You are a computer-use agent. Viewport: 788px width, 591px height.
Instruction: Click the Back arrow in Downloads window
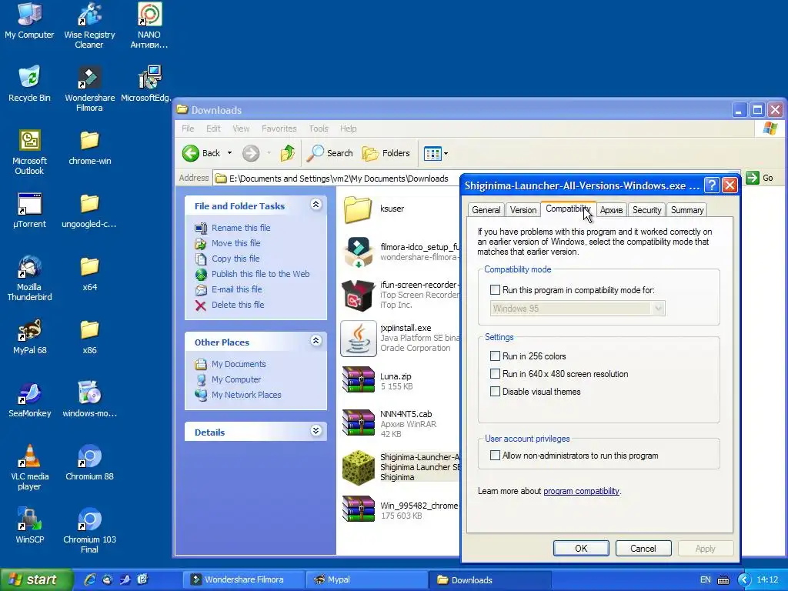[191, 153]
